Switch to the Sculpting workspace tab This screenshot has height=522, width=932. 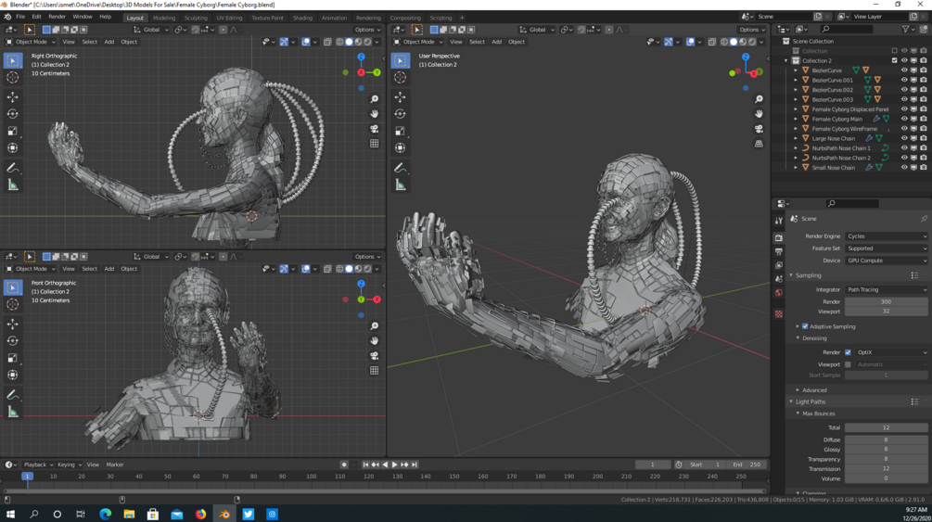(x=196, y=18)
